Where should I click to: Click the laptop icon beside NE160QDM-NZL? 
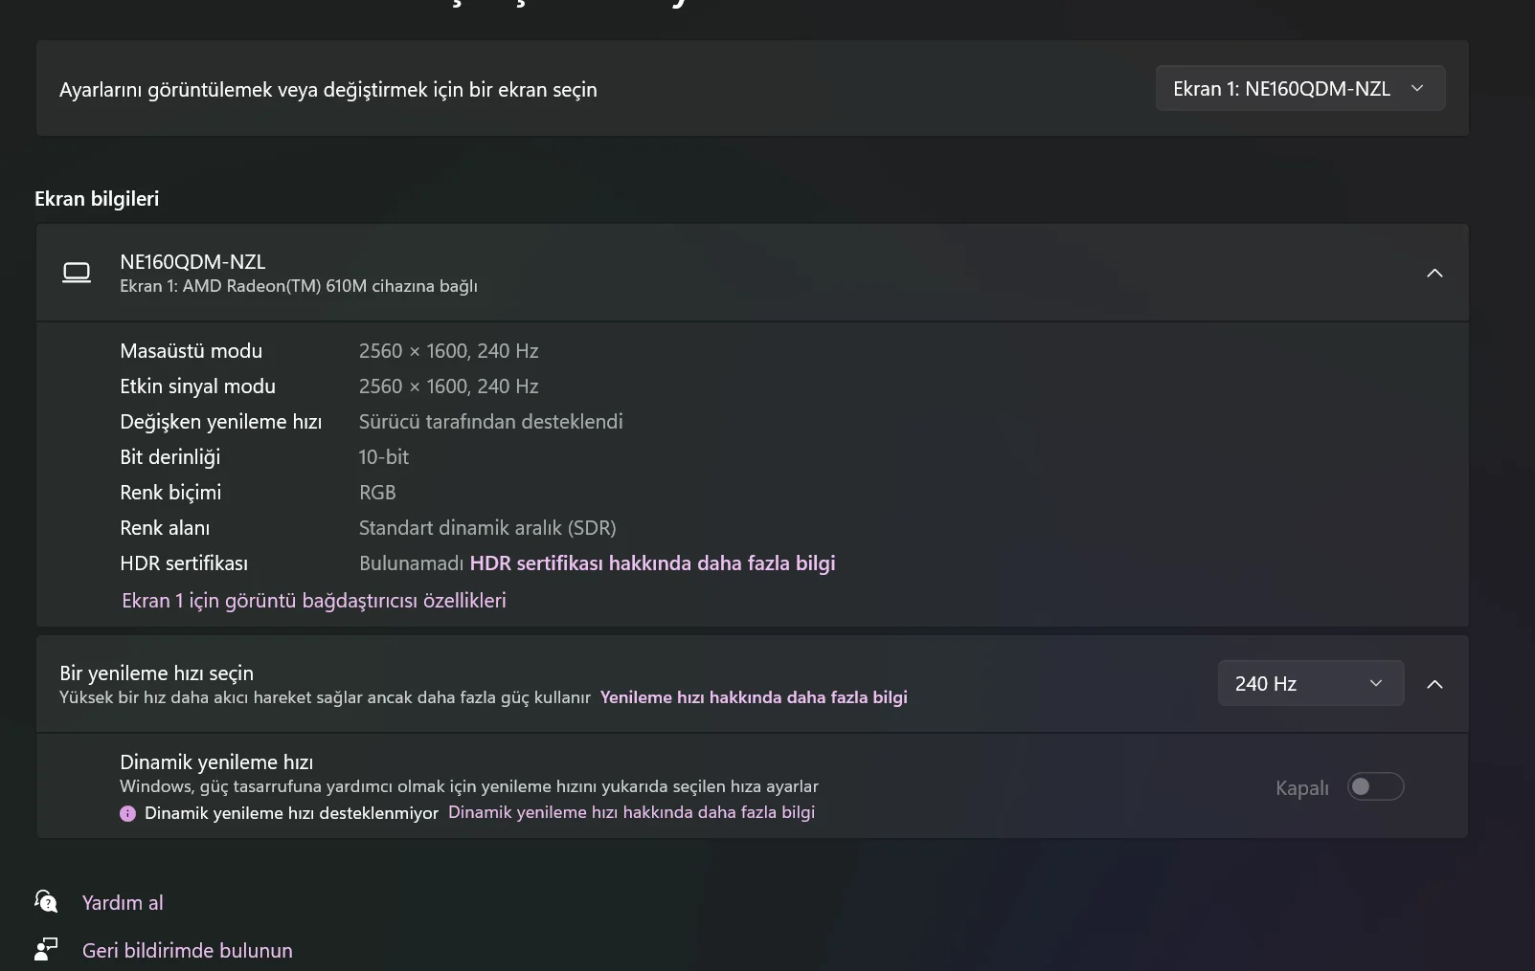[77, 273]
